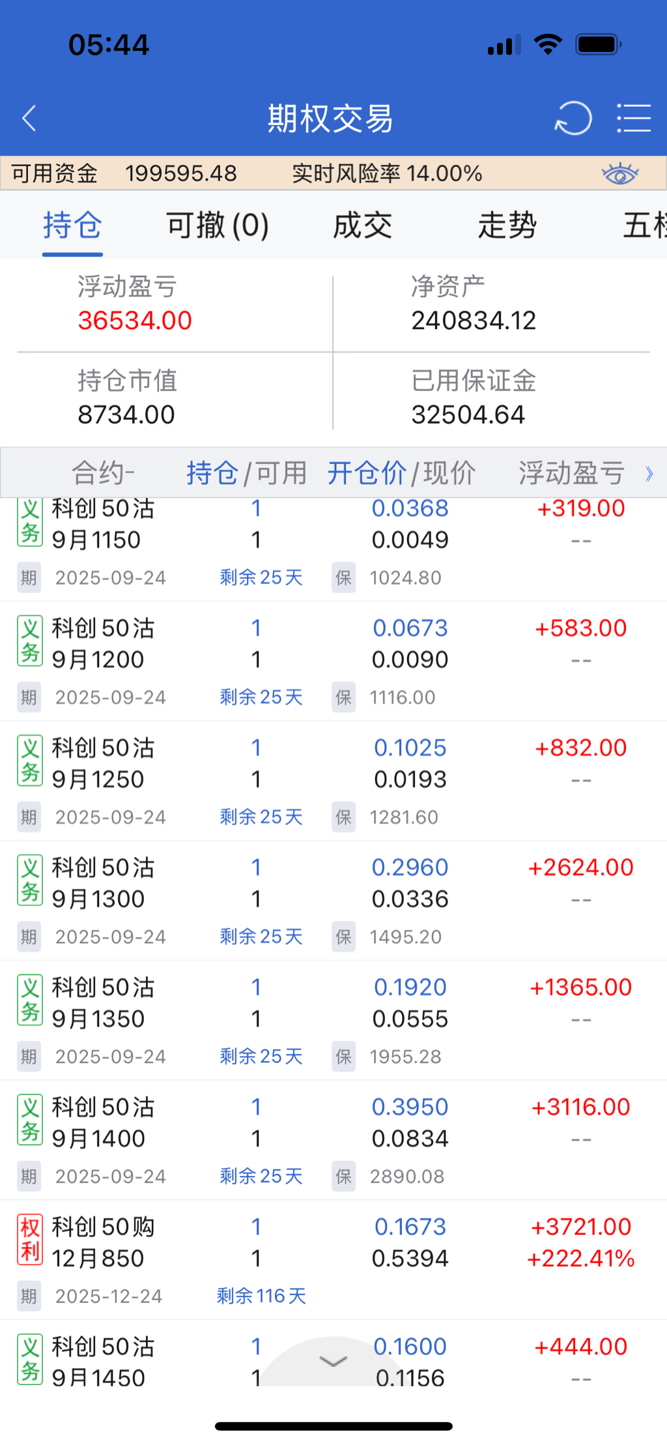Toggle asset visibility eye icon
Screen dimensions: 667x1445
coord(619,174)
